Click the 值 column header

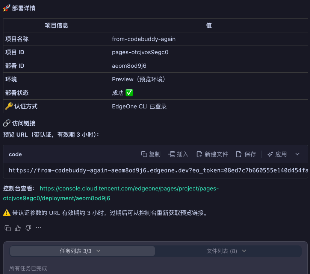pyautogui.click(x=209, y=25)
